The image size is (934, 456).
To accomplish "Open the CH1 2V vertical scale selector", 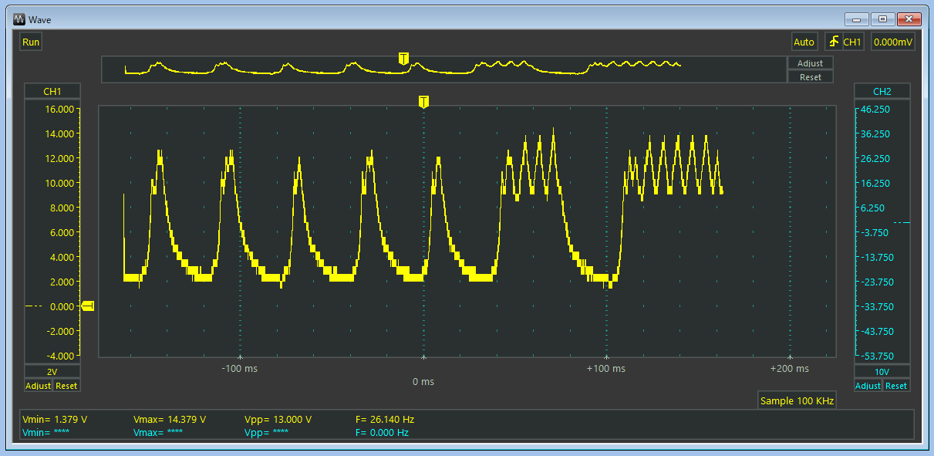I will point(52,371).
